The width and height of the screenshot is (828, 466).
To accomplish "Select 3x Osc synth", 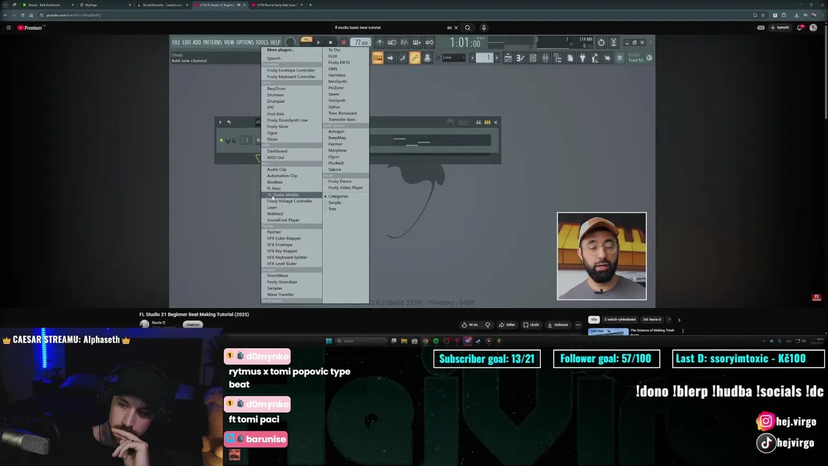I will tap(334, 50).
